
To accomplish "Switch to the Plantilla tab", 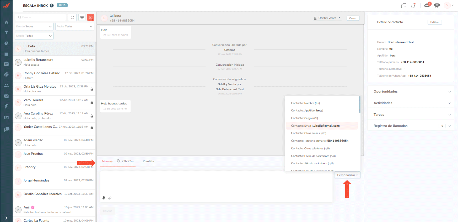I will pyautogui.click(x=148, y=161).
